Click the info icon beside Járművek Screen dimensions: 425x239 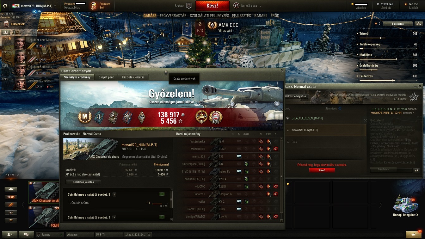point(340,108)
